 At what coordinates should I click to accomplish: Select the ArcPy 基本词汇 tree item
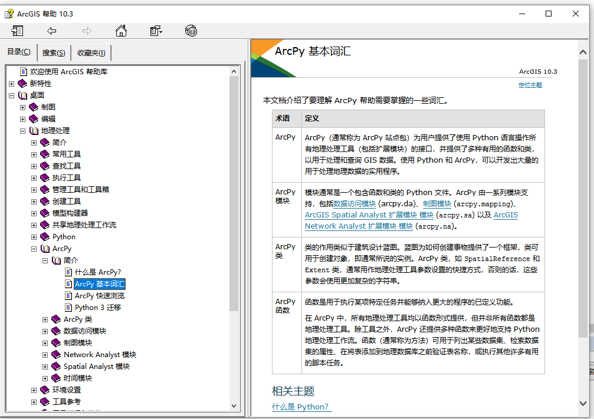(x=99, y=284)
